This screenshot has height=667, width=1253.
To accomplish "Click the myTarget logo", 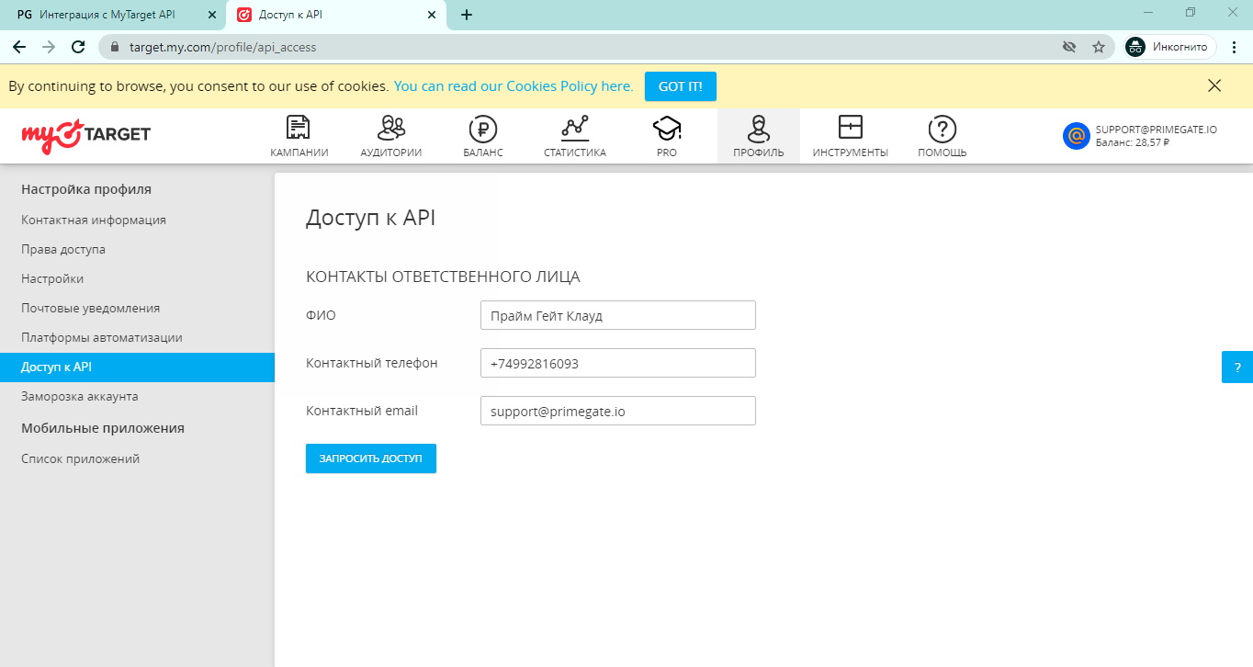I will click(86, 135).
